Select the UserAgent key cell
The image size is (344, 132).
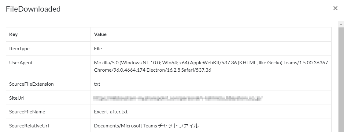coord(48,66)
